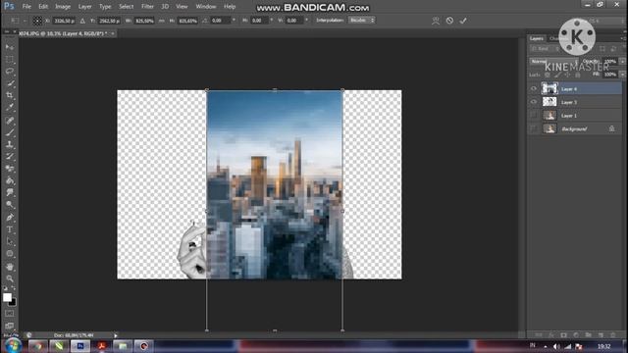Open the Layers panel options menu
The width and height of the screenshot is (628, 353).
(623, 38)
